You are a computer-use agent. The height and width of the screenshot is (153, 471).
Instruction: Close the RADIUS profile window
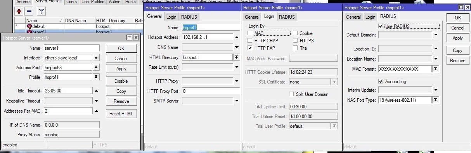point(468,7)
